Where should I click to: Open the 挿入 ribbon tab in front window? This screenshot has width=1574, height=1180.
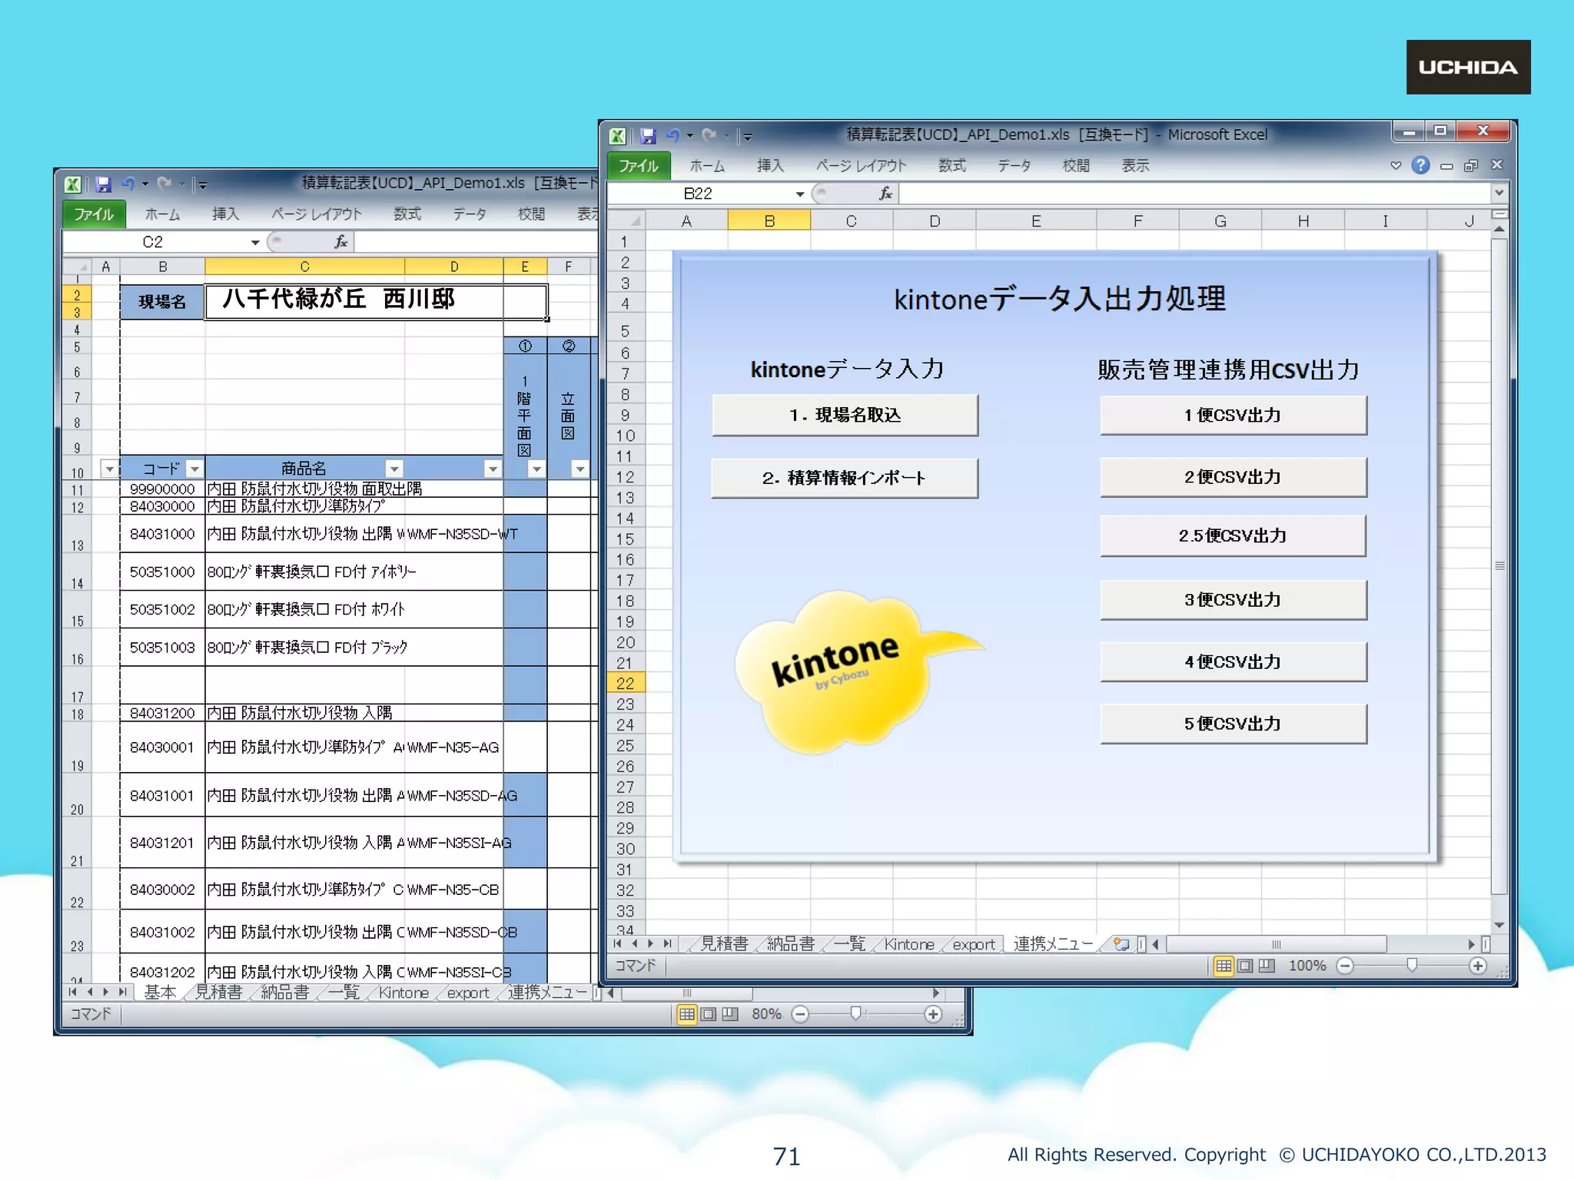(770, 166)
